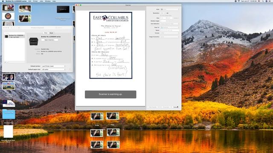Image resolution: width=273 pixels, height=153 pixels.
Task: Open the Jobs menu
Action: (x=41, y=1)
